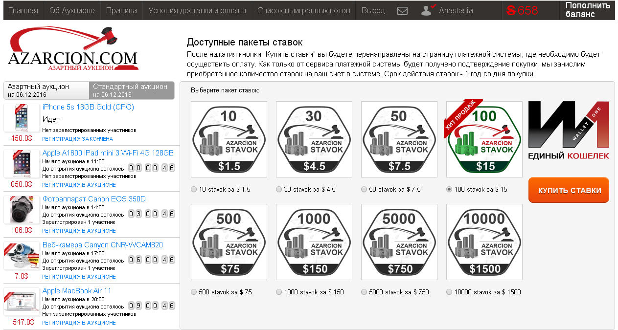Select the 30 stavok for $4.5 option
The width and height of the screenshot is (618, 330).
click(279, 190)
